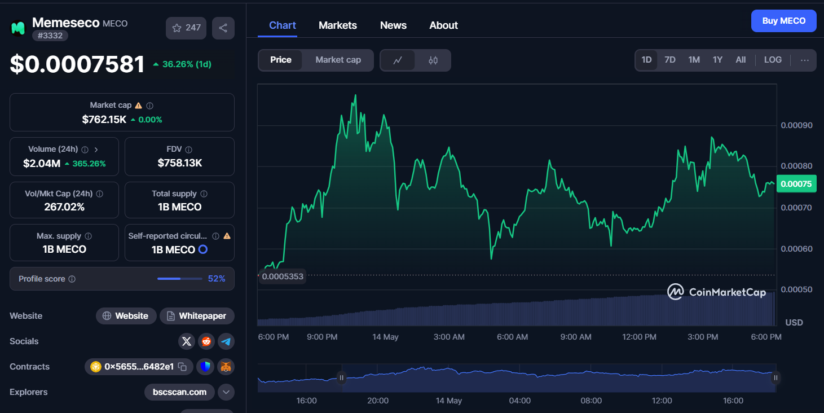
Task: Open the Market cap info tooltip icon
Action: pos(150,106)
